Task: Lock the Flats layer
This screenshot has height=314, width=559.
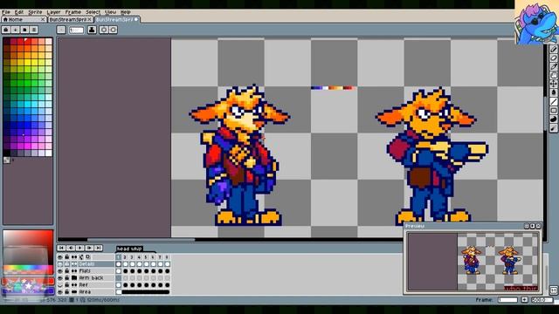Action: (67, 271)
